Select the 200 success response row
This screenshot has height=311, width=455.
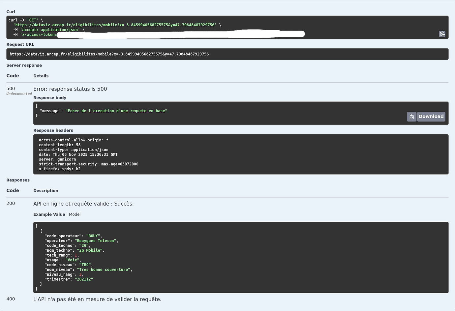(x=11, y=203)
